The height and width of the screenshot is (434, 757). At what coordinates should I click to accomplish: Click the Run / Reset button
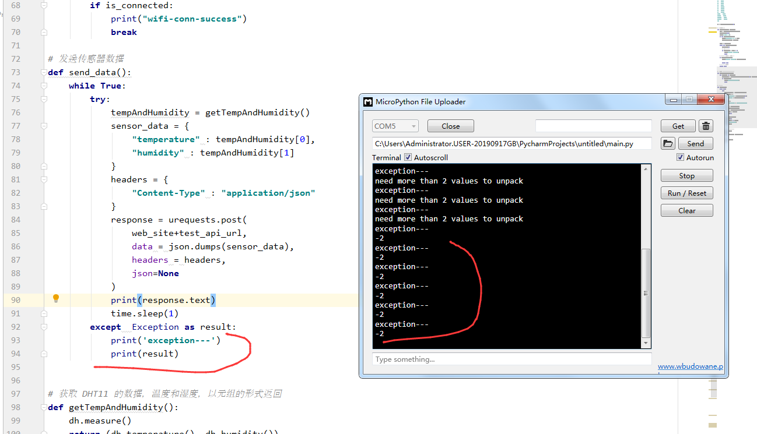point(687,193)
